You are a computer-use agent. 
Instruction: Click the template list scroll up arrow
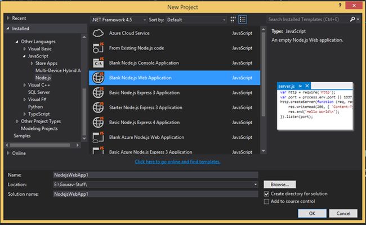pos(264,29)
